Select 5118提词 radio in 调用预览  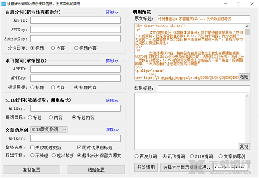[x=202, y=156]
